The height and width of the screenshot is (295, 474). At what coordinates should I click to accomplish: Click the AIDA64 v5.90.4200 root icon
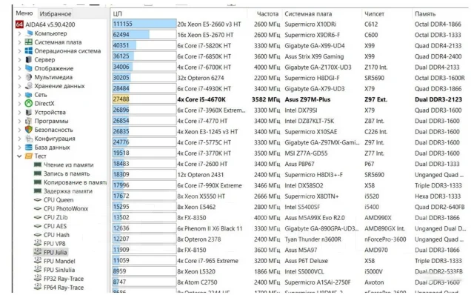point(19,24)
